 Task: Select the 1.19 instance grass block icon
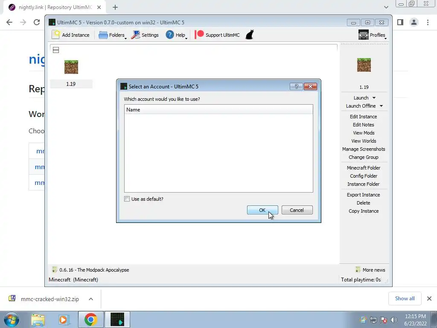71,67
